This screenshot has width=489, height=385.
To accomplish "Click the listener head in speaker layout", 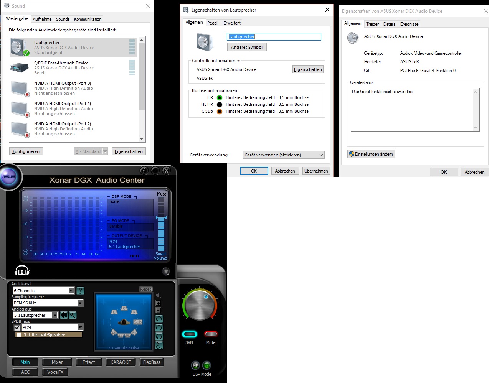I will 124,322.
